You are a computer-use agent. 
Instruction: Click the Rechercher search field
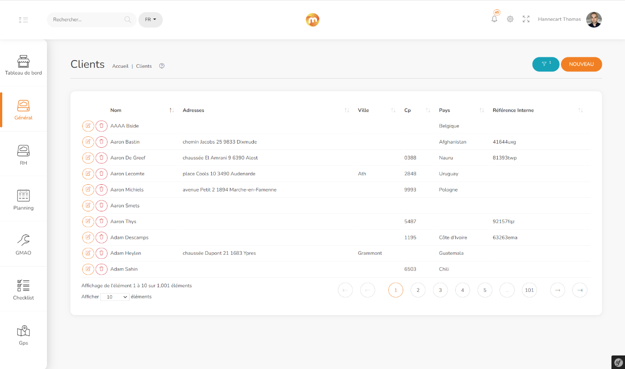(x=86, y=20)
